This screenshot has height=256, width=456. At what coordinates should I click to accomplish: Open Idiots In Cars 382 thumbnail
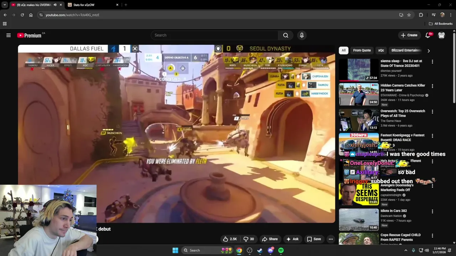(359, 220)
